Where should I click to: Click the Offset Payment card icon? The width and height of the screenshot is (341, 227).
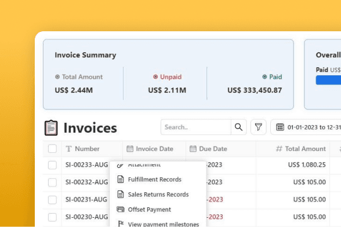point(121,210)
